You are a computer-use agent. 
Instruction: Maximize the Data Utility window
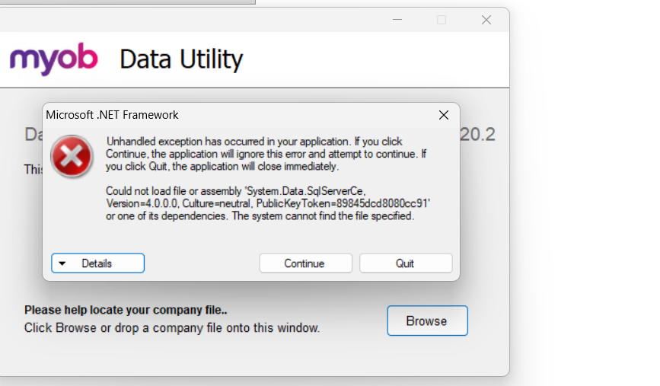tap(442, 20)
